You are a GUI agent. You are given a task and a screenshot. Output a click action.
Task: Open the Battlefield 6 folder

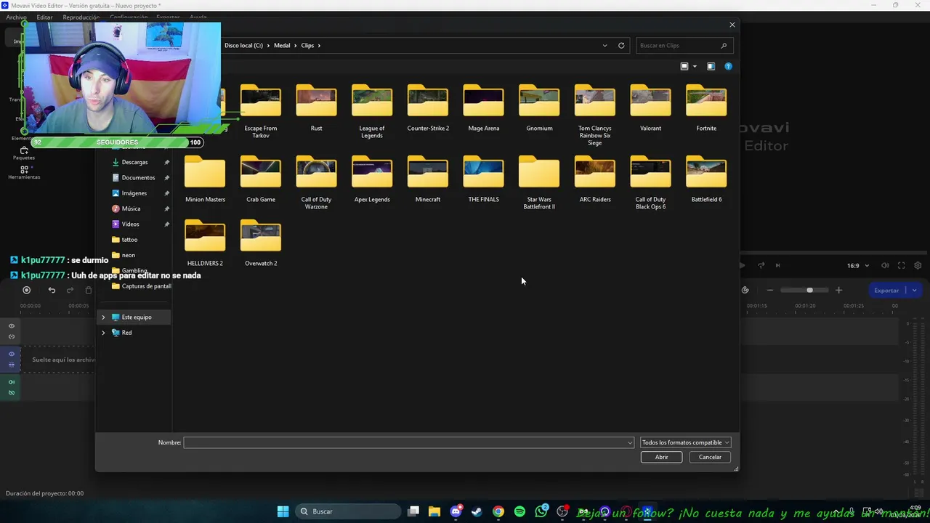click(x=706, y=179)
